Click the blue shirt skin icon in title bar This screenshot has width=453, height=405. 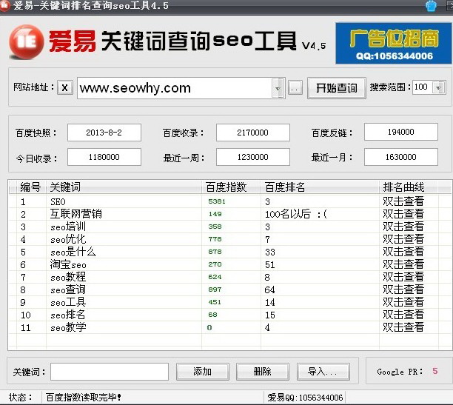431,6
